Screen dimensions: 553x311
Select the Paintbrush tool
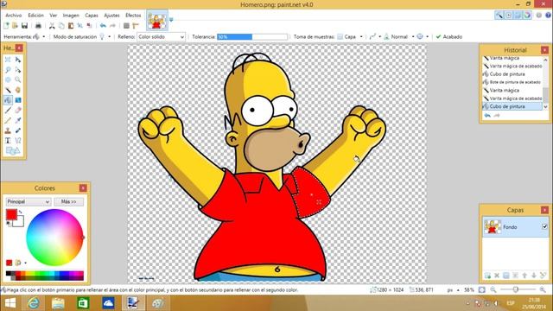tap(8, 110)
